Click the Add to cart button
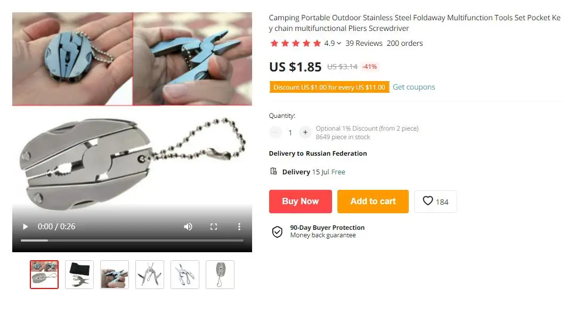 373,202
